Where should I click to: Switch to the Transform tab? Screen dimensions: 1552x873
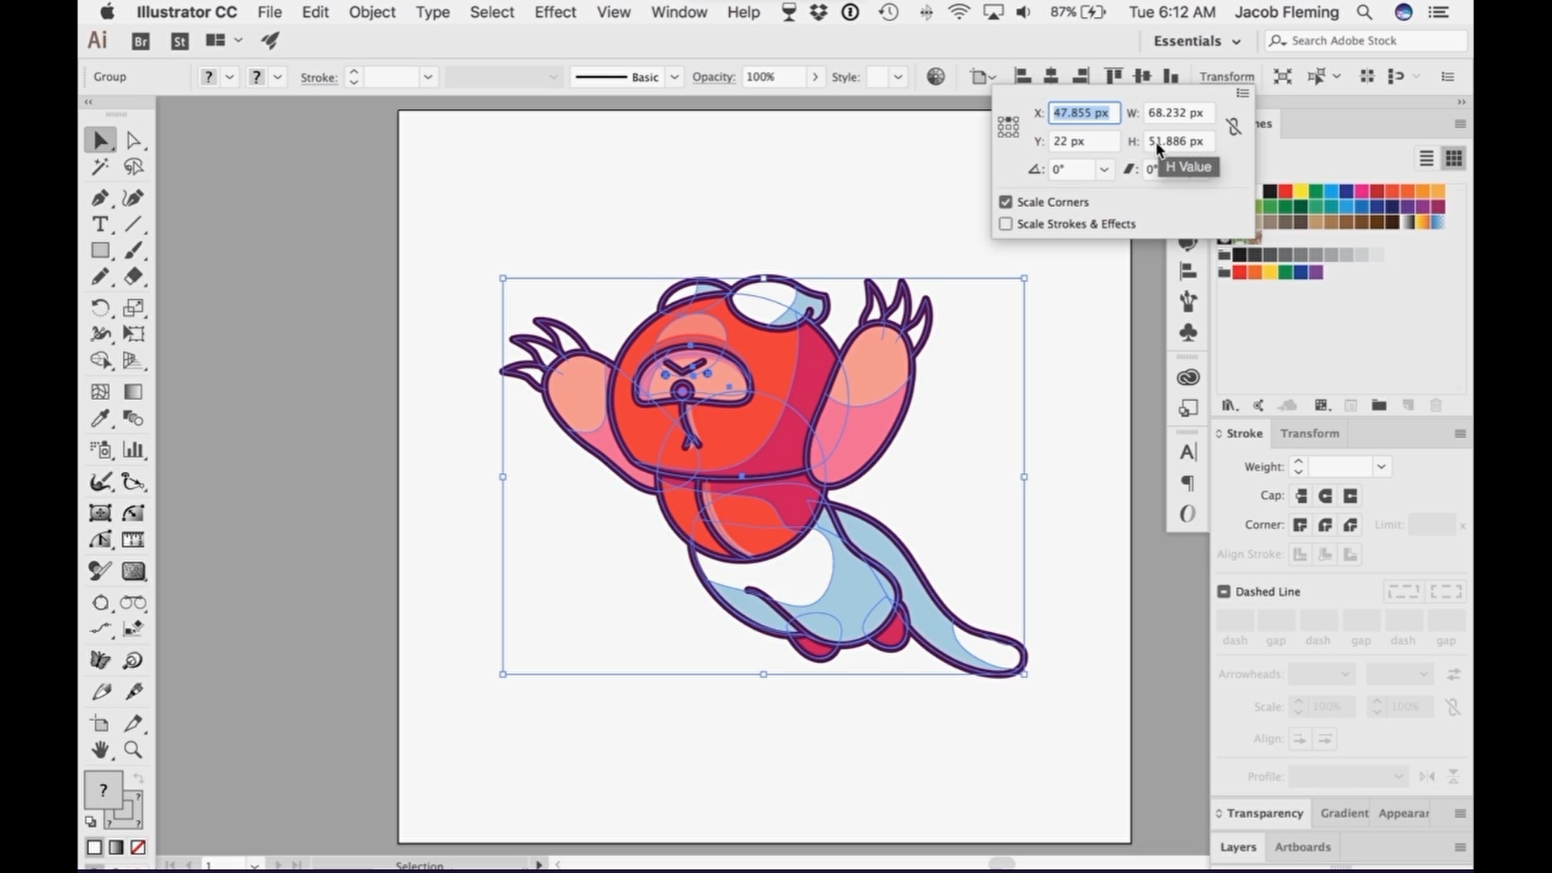click(1309, 433)
